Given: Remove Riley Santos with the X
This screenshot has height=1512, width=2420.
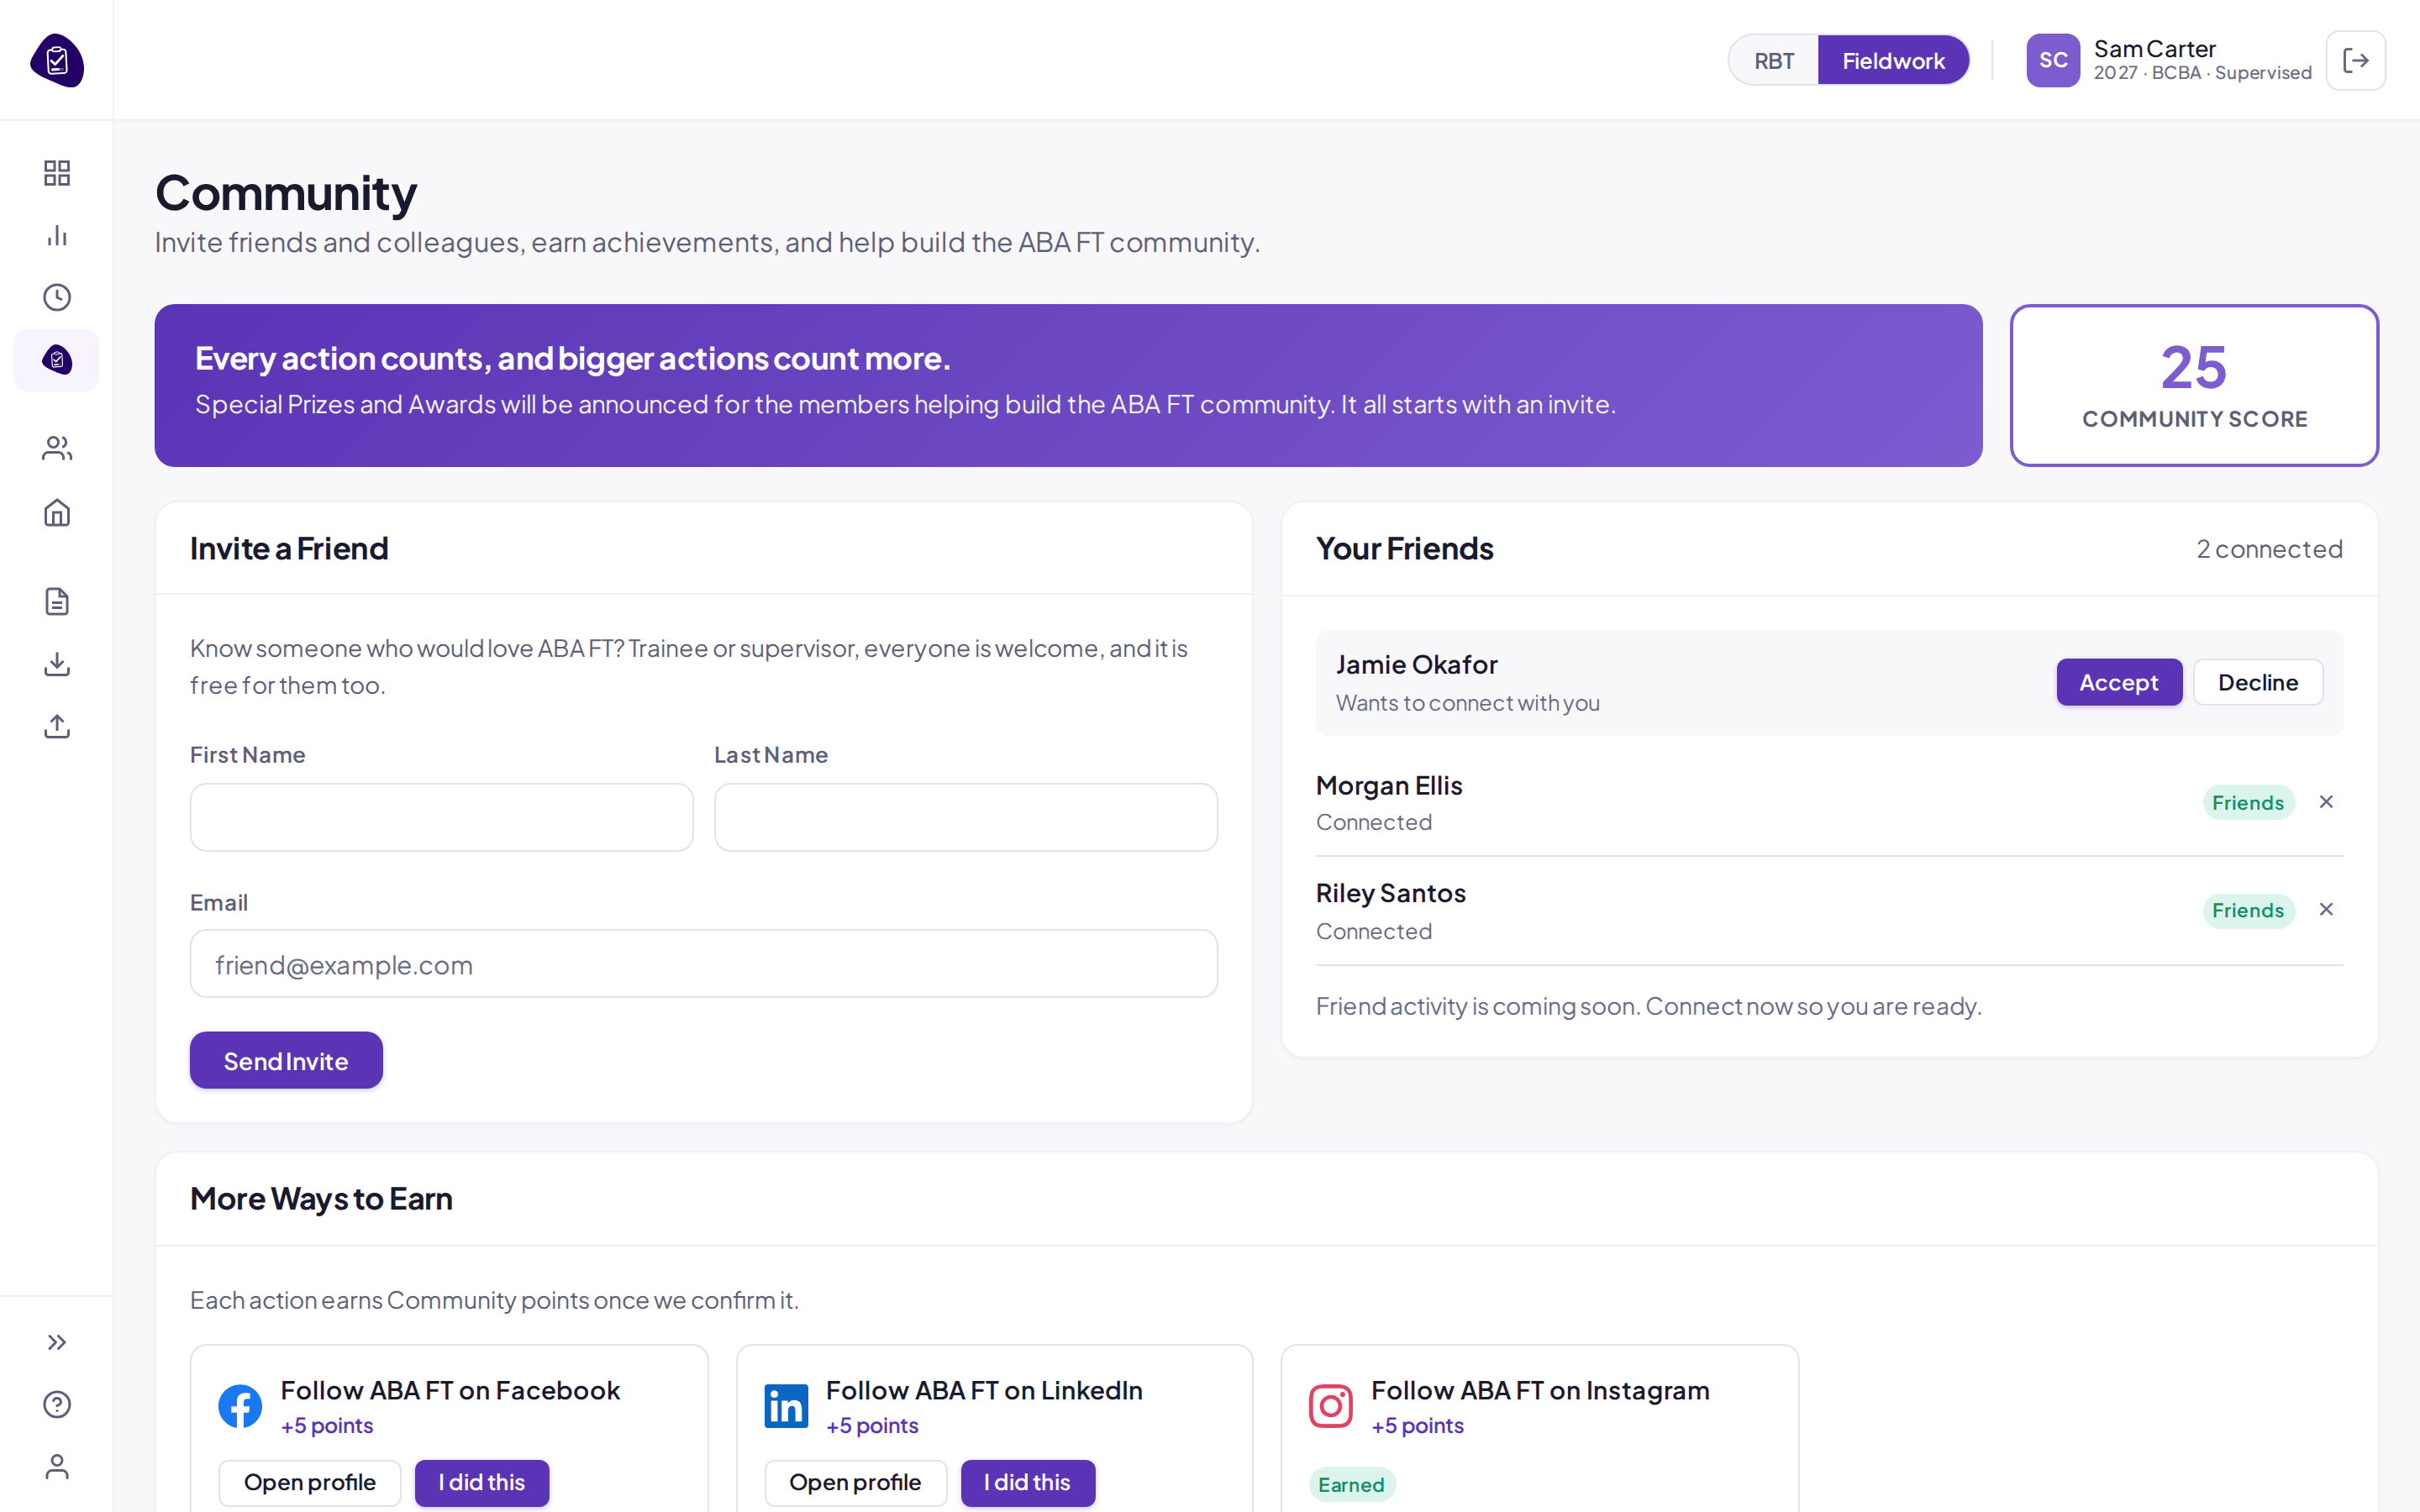Looking at the screenshot, I should [2326, 909].
